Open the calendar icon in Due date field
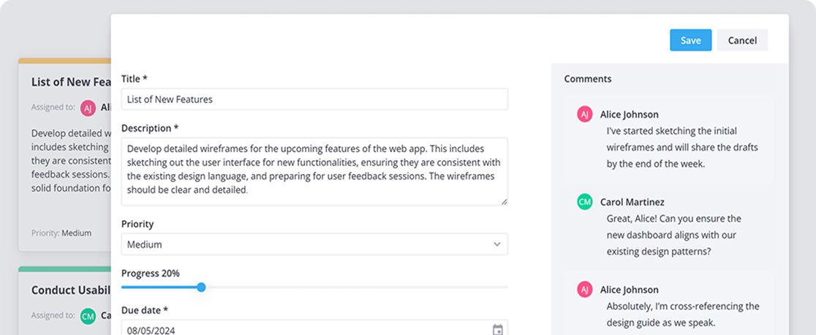 point(497,330)
